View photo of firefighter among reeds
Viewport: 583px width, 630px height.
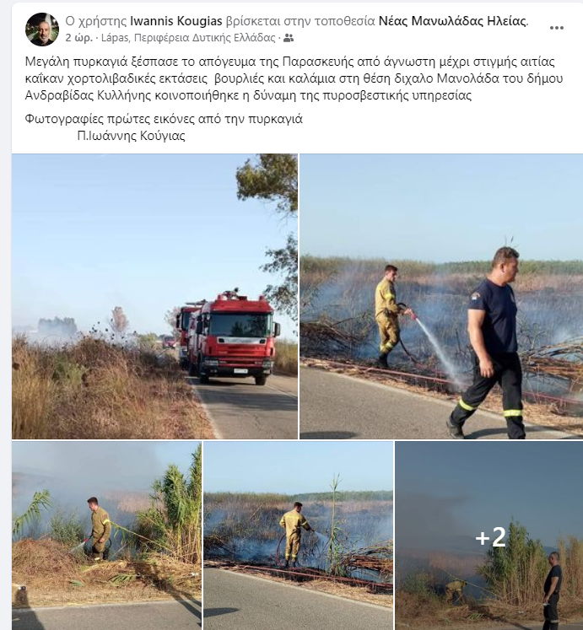[106, 536]
